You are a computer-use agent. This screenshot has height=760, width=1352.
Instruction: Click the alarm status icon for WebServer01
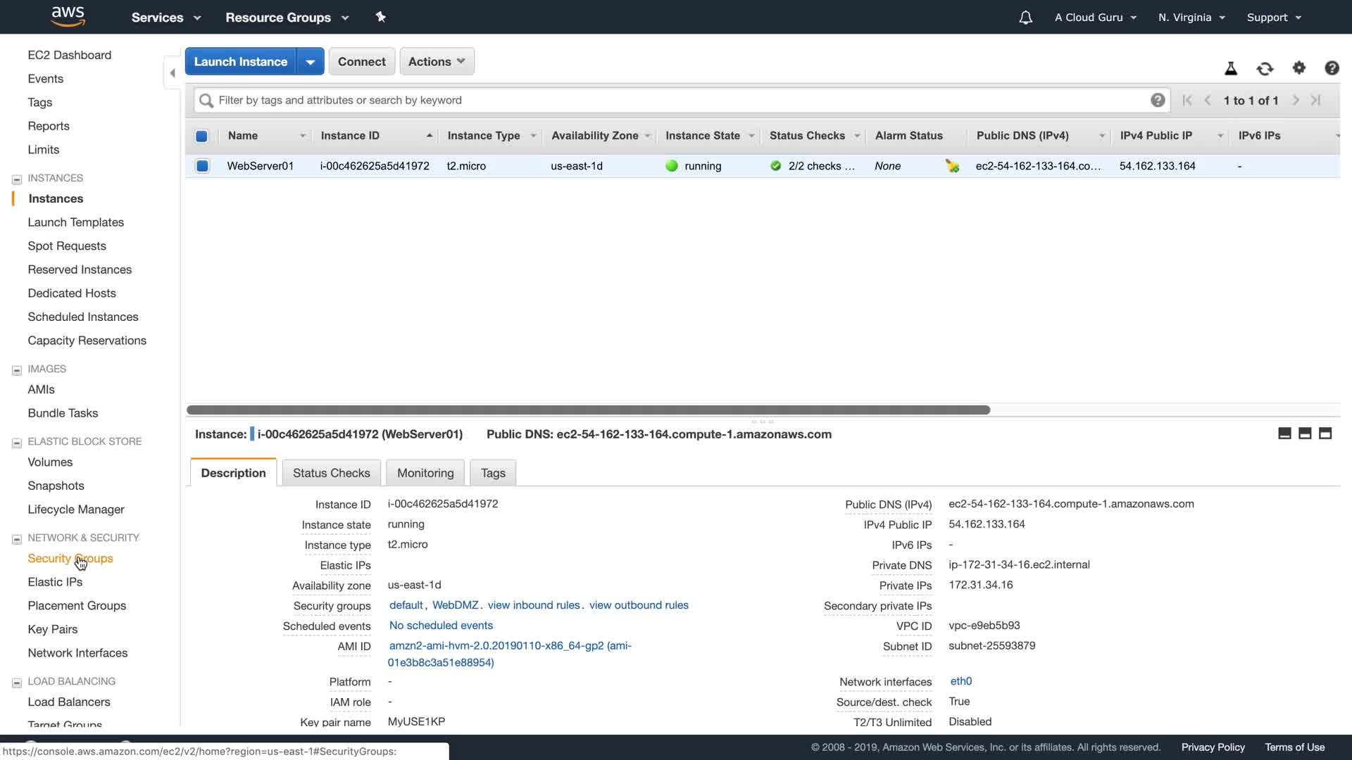coord(952,166)
